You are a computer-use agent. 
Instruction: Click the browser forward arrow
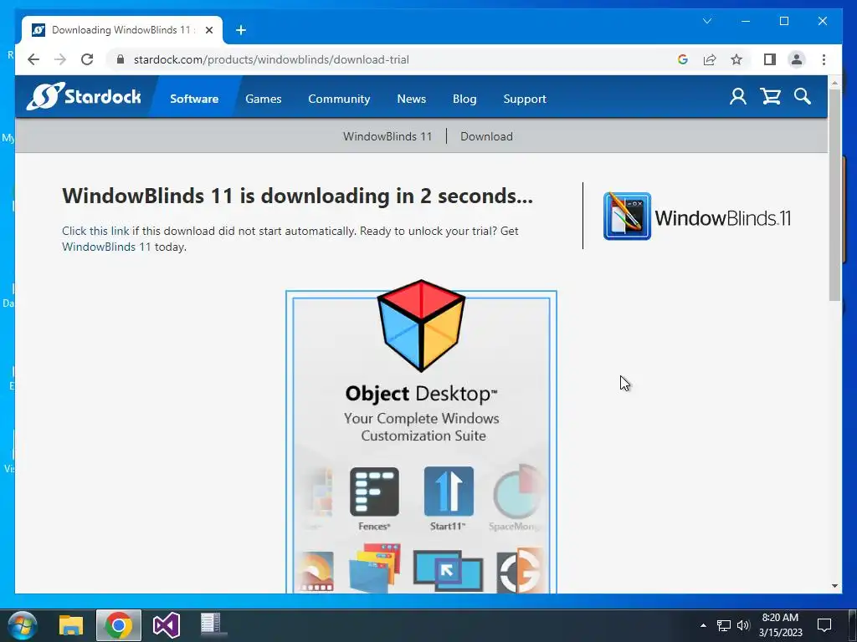[x=60, y=59]
